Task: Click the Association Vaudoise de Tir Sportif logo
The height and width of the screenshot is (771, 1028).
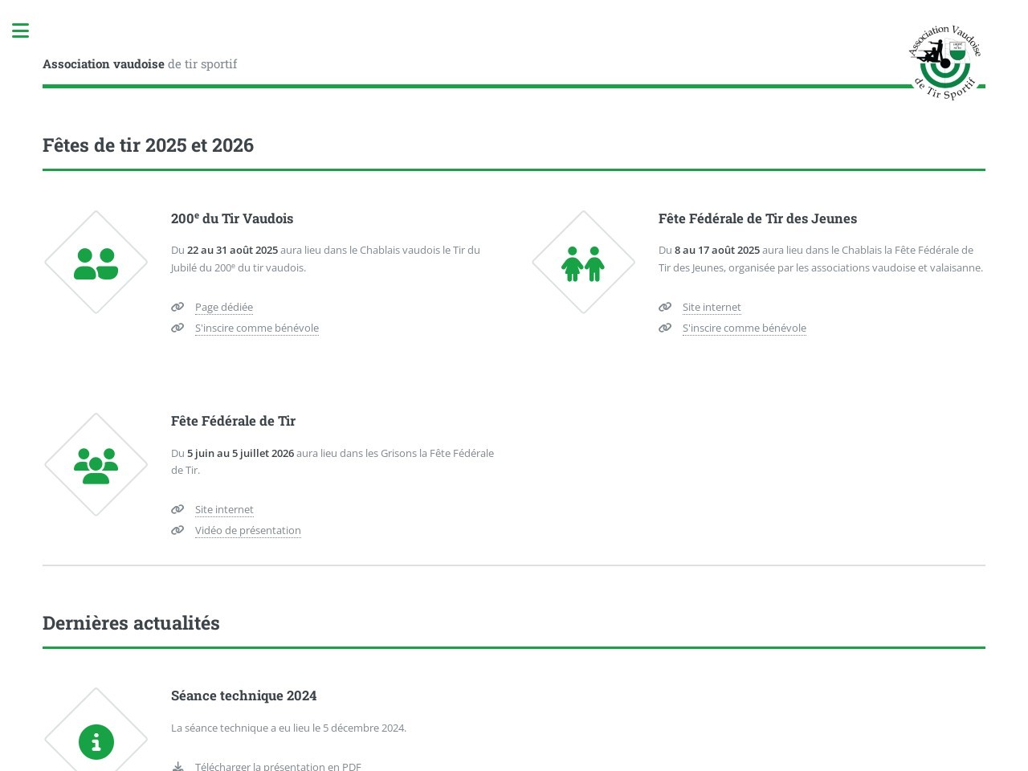Action: pos(945,63)
